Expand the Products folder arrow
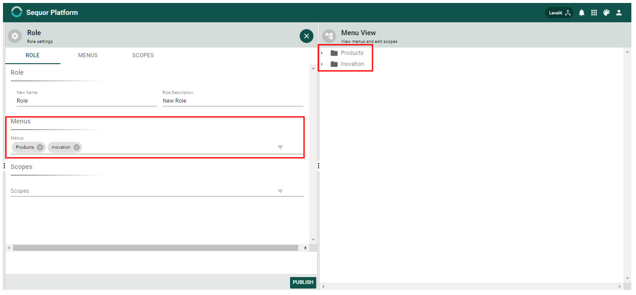636x295 pixels. 322,53
